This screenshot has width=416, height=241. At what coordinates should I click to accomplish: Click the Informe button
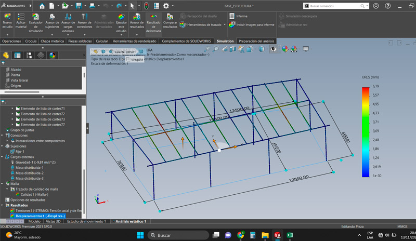click(x=241, y=16)
